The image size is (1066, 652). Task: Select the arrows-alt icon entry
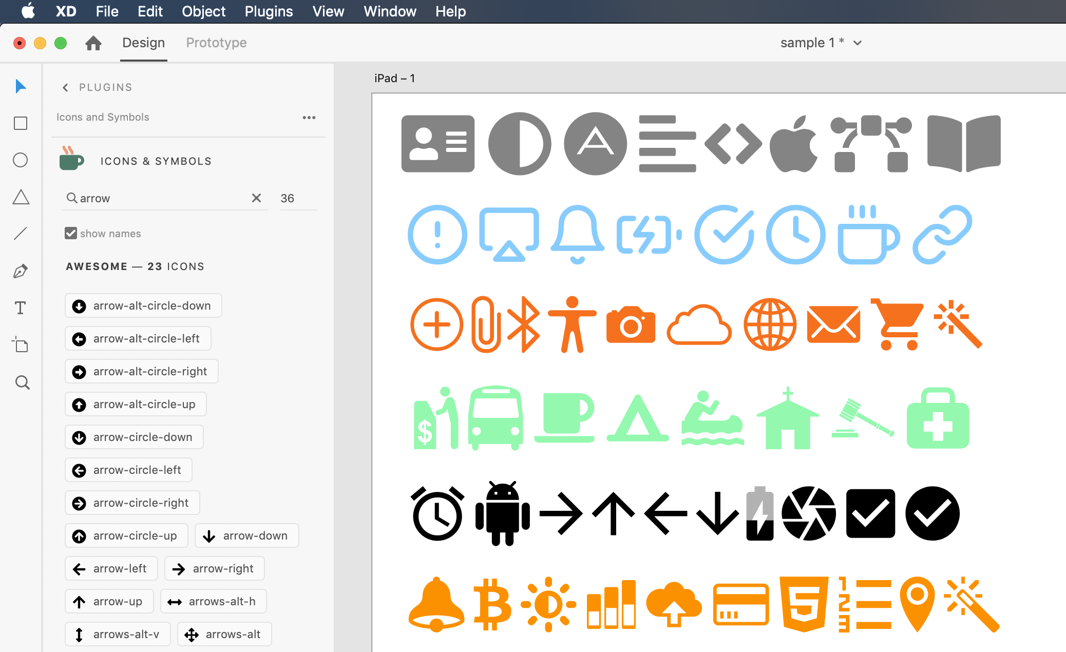click(224, 634)
